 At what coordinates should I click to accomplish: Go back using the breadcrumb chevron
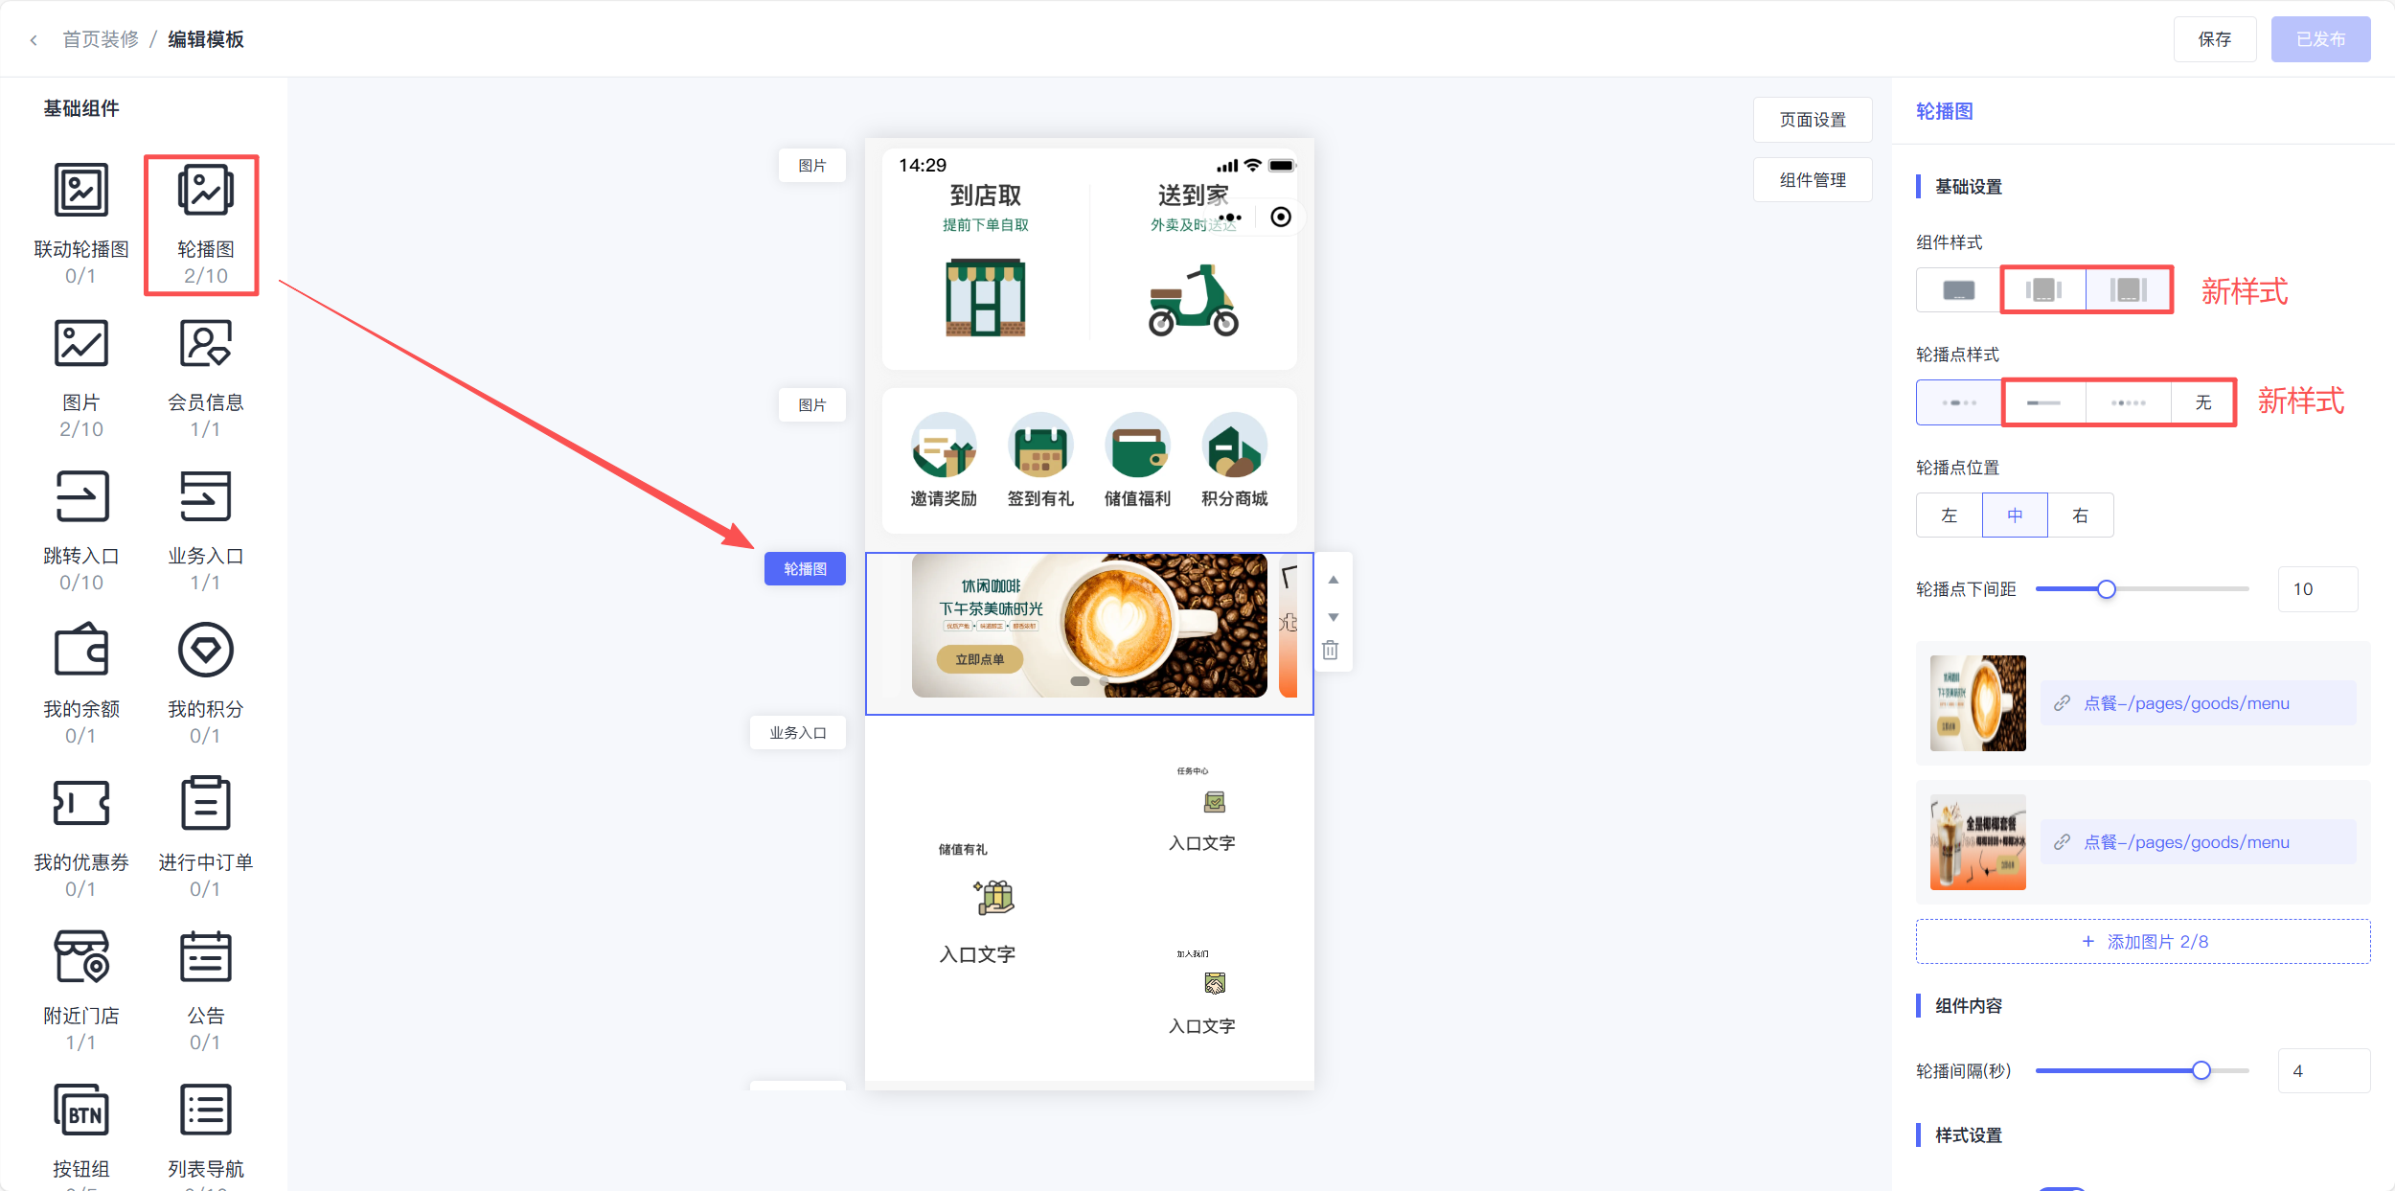click(34, 39)
